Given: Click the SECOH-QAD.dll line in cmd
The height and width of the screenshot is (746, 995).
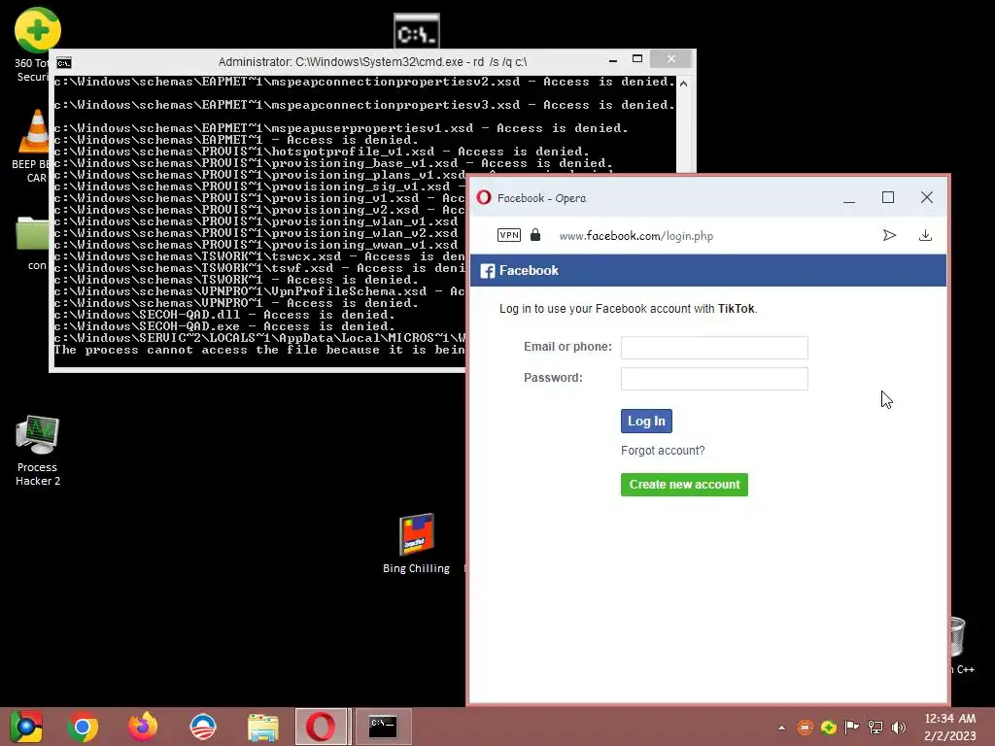Looking at the screenshot, I should point(224,315).
